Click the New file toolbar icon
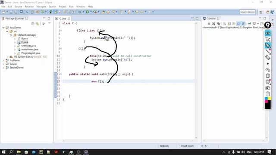This screenshot has height=155, width=276. tap(3, 12)
